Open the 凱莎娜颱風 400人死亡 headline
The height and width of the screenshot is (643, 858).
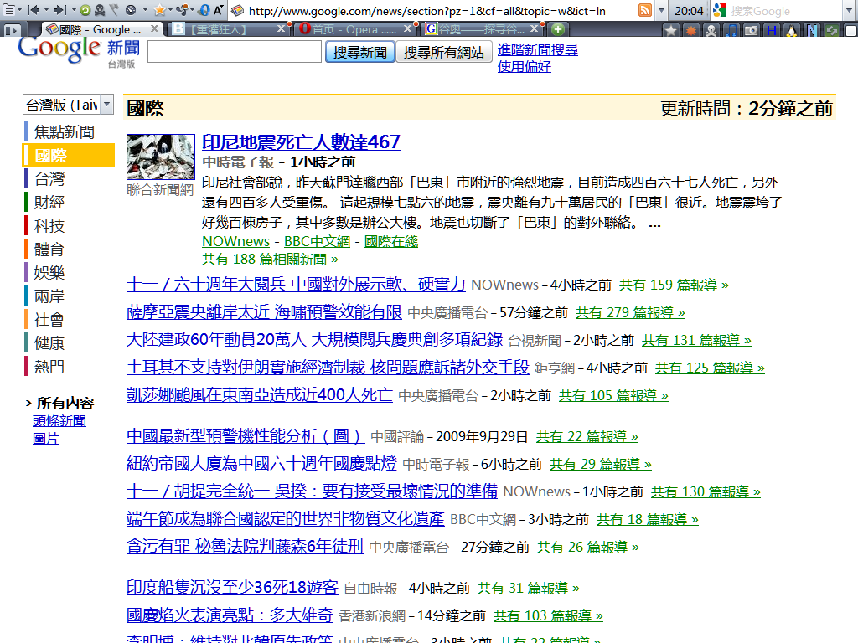[x=260, y=395]
